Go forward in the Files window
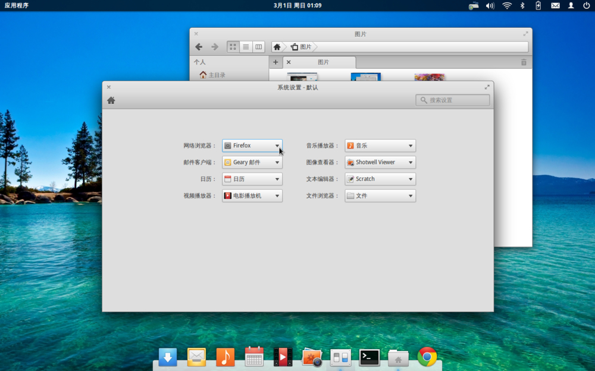Viewport: 595px width, 371px height. [215, 46]
